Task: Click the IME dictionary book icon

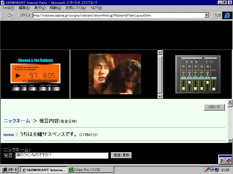Action: [228, 161]
